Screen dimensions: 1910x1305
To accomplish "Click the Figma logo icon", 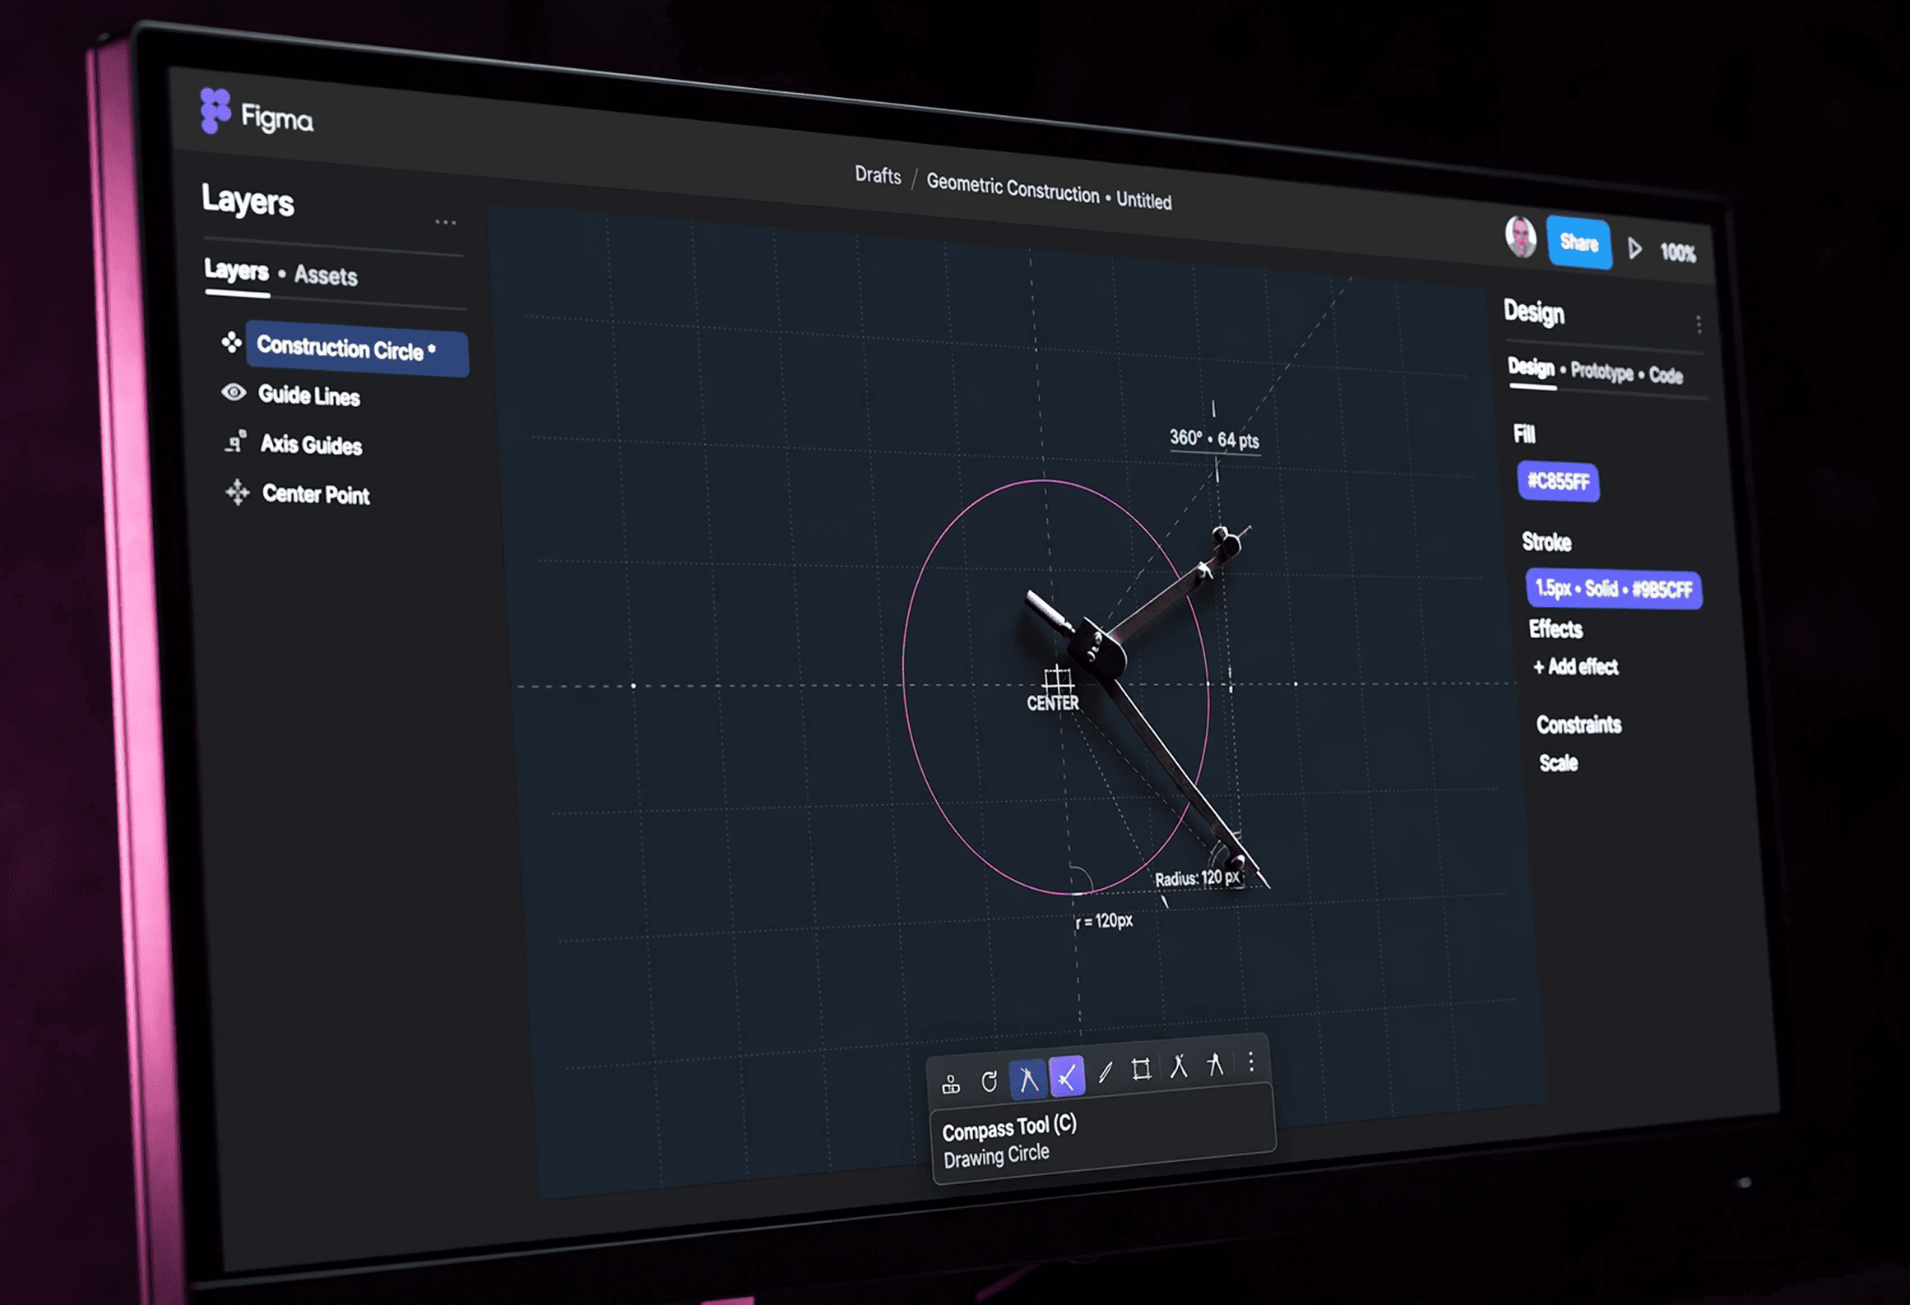I will click(216, 110).
